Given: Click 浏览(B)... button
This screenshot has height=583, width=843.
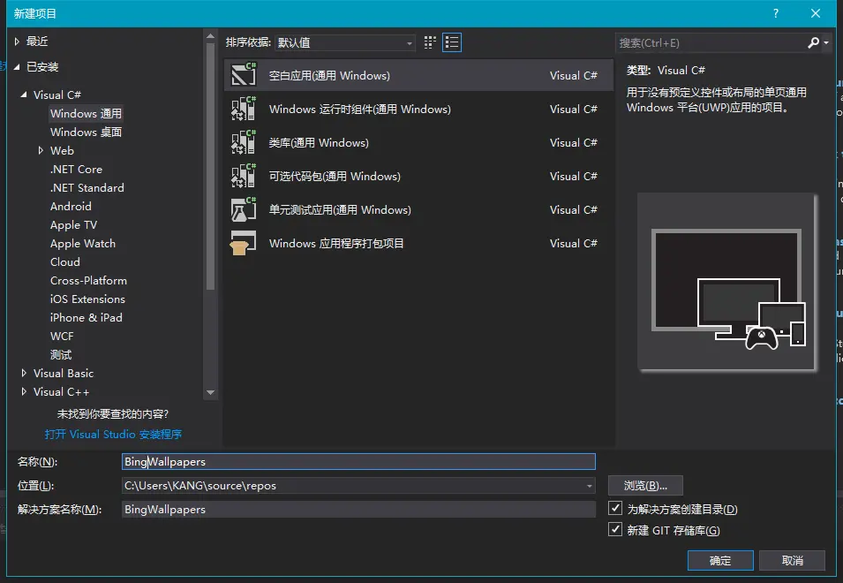Looking at the screenshot, I should [645, 486].
